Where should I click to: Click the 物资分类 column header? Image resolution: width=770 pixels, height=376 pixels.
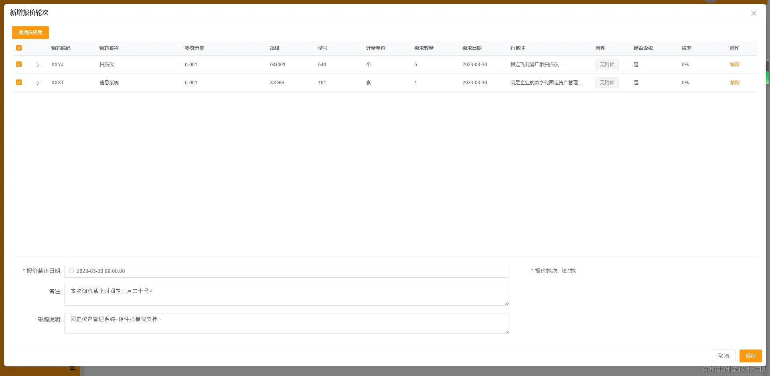(x=195, y=48)
